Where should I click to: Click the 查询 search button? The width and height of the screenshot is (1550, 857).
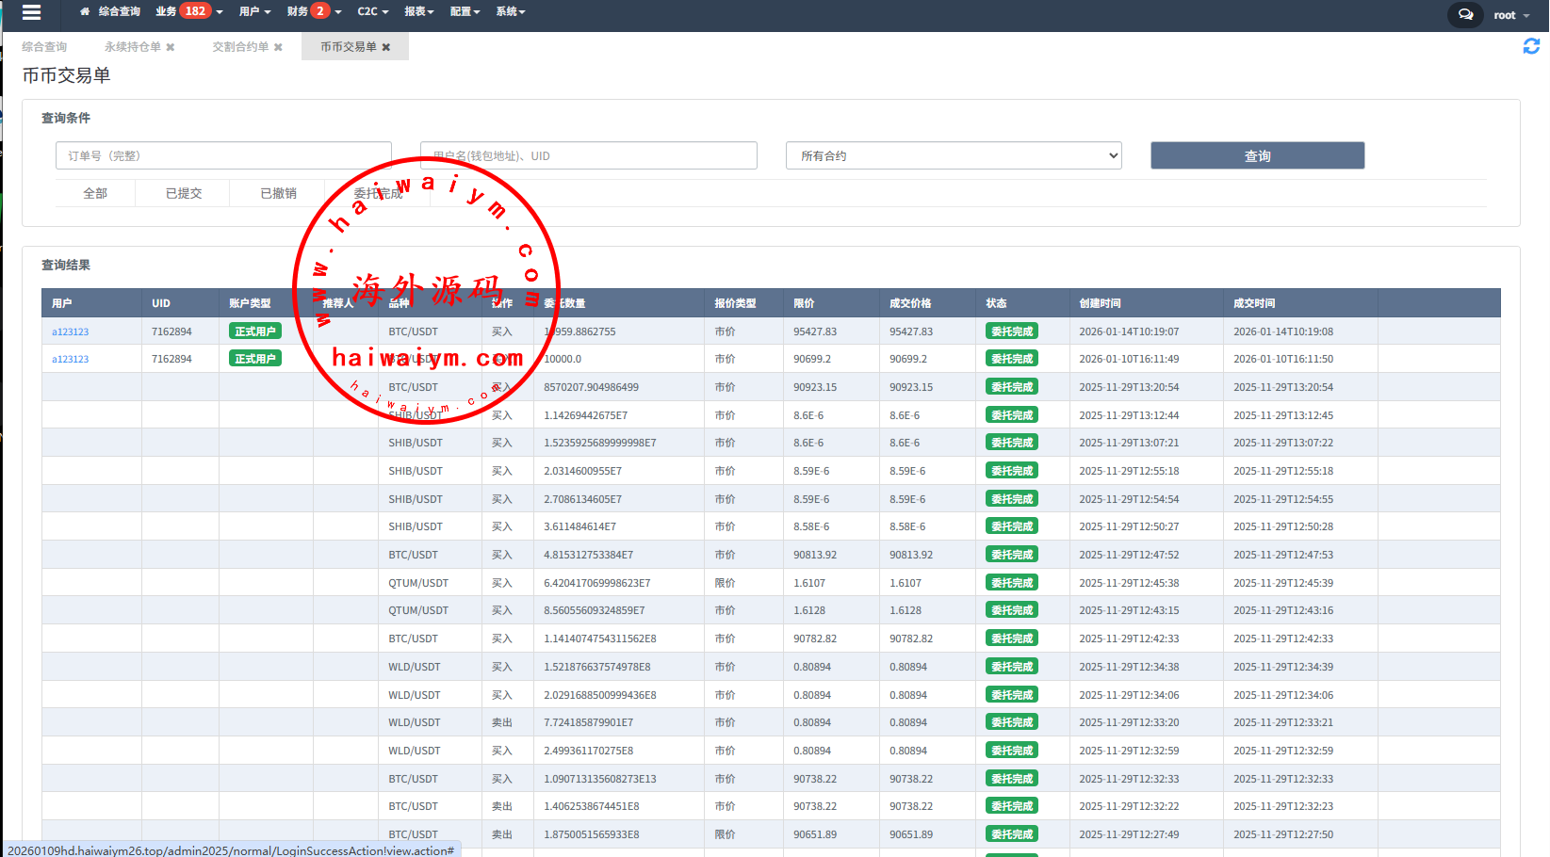tap(1257, 155)
